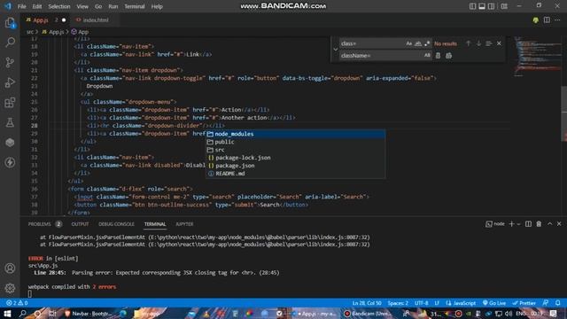Maximize the panel with up chevron
This screenshot has height=319, width=567.
click(x=549, y=224)
